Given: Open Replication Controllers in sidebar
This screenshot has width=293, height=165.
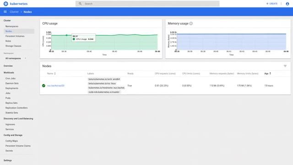Looking at the screenshot, I should tap(16, 108).
